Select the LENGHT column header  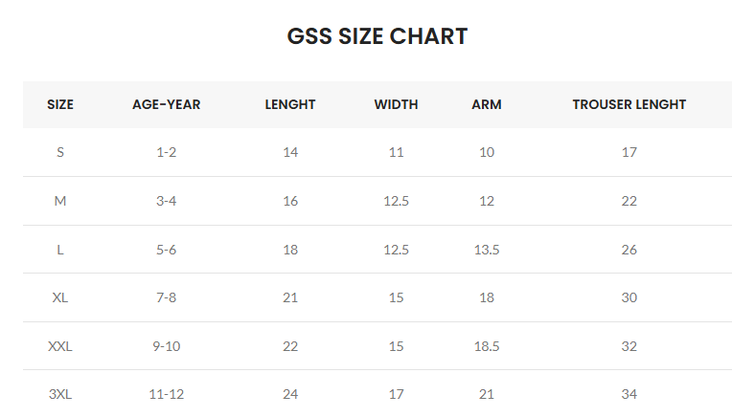(290, 105)
